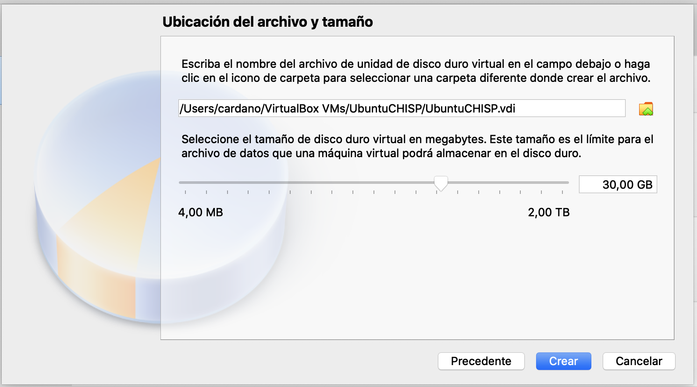Viewport: 697px width, 387px height.
Task: Click slider track toward 4,00 MB minimum
Action: coord(306,183)
